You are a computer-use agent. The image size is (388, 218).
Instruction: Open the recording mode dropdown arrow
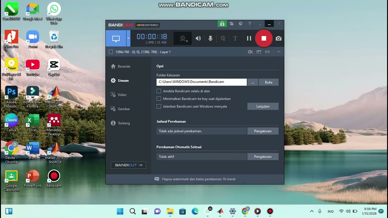pos(128,38)
